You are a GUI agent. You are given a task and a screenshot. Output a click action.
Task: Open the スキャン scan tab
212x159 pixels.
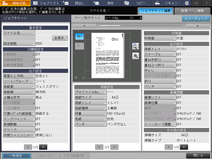[167, 3]
